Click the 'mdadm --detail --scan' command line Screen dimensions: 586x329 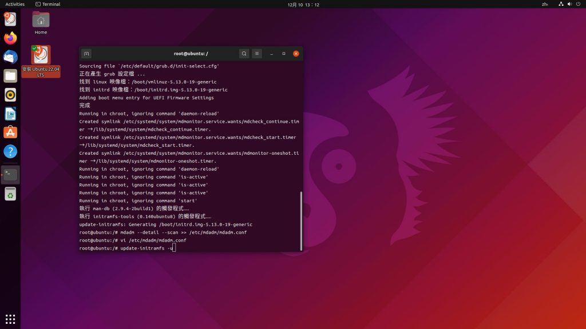point(163,232)
